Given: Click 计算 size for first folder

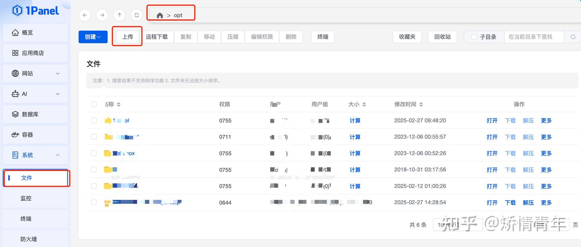Looking at the screenshot, I should coord(355,121).
